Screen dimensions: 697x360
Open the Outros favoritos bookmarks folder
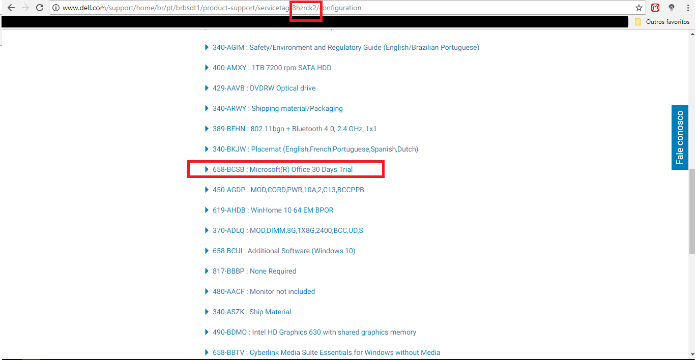662,22
